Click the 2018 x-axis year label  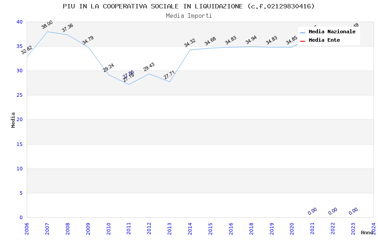point(251,228)
